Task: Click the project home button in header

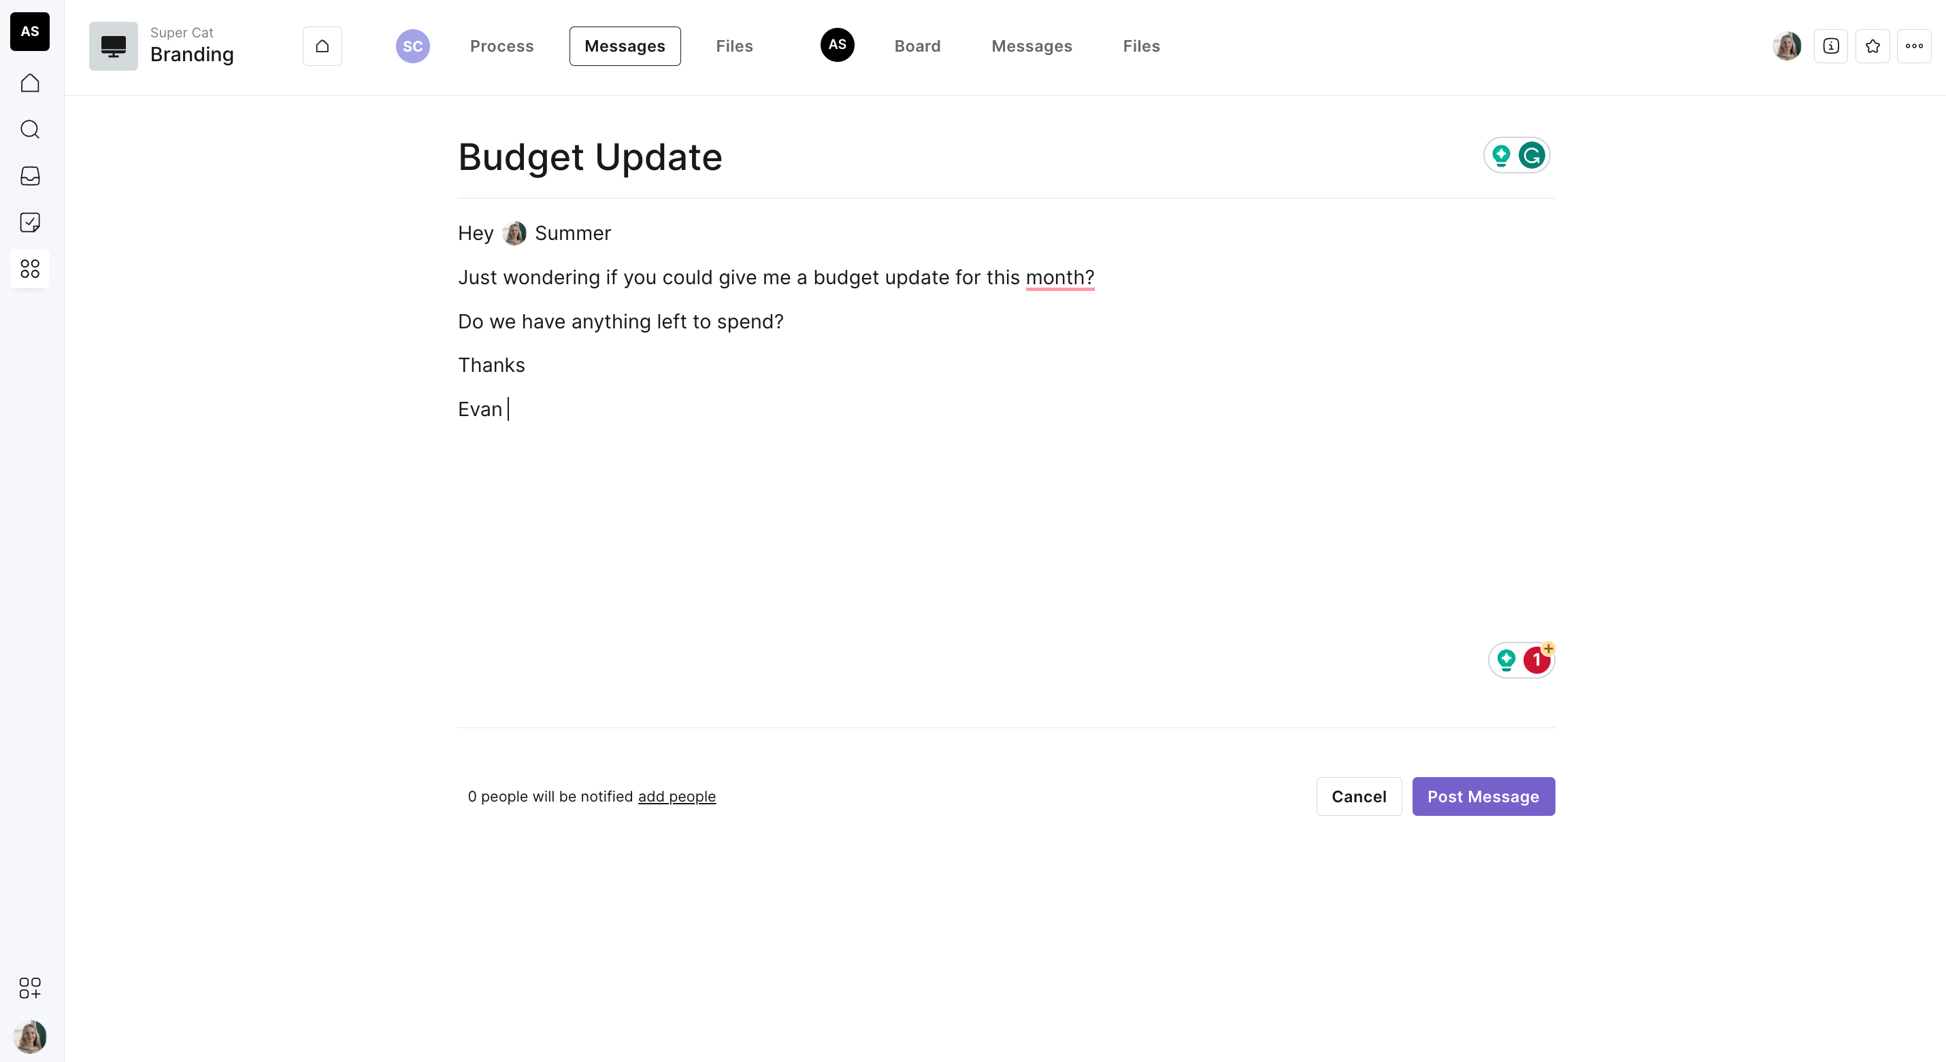Action: tap(322, 46)
